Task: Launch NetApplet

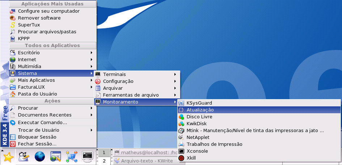Action: (259, 137)
